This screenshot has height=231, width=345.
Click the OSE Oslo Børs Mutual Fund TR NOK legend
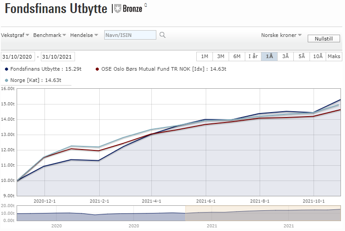pos(164,69)
